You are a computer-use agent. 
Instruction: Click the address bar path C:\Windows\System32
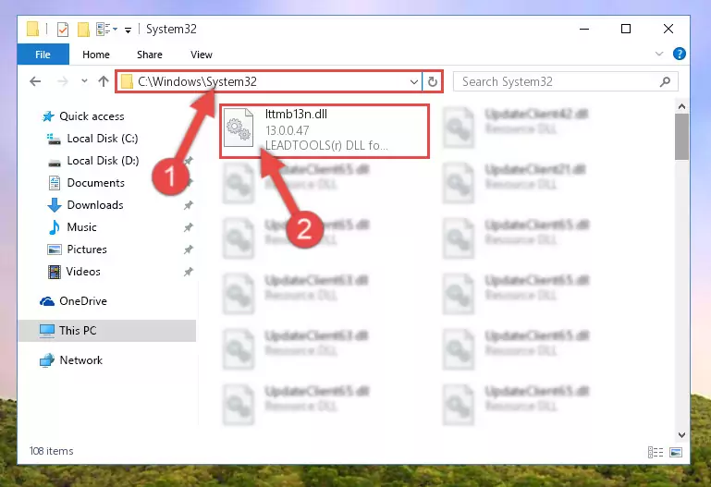197,81
